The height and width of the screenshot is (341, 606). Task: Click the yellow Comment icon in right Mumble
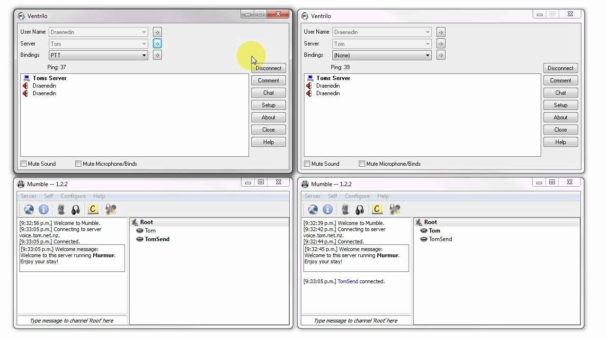coord(377,209)
